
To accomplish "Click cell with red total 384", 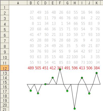I will pyautogui.click(x=97, y=68).
